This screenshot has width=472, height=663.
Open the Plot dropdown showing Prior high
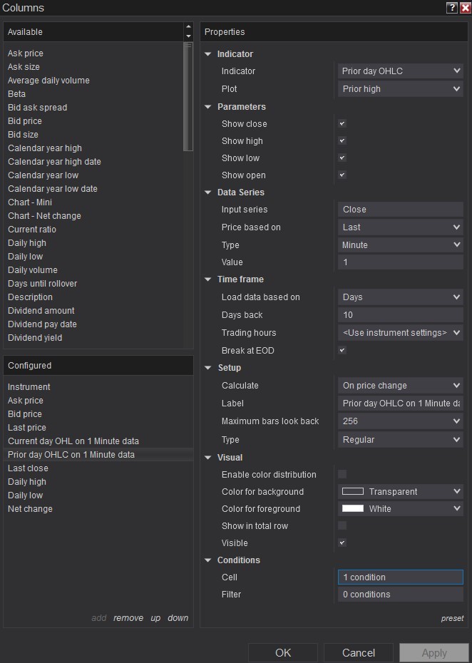coord(400,89)
